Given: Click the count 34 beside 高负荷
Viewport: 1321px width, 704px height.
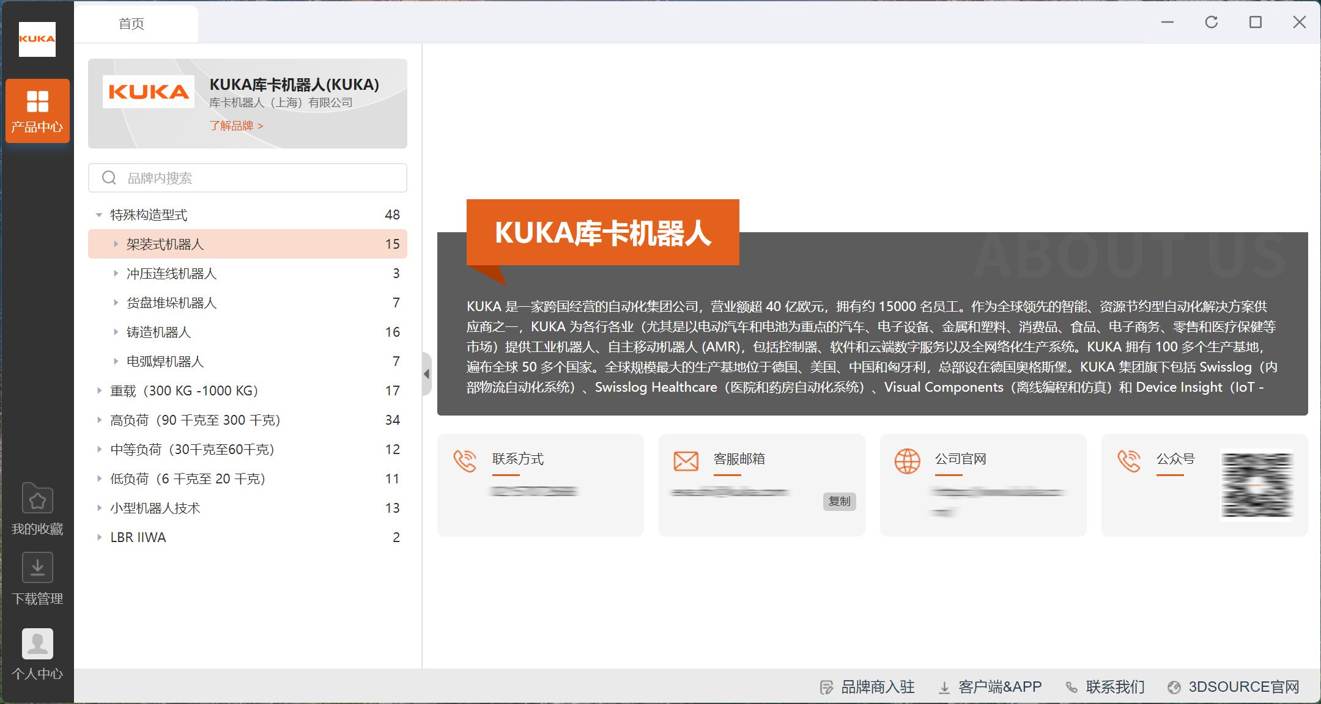Looking at the screenshot, I should (x=392, y=420).
